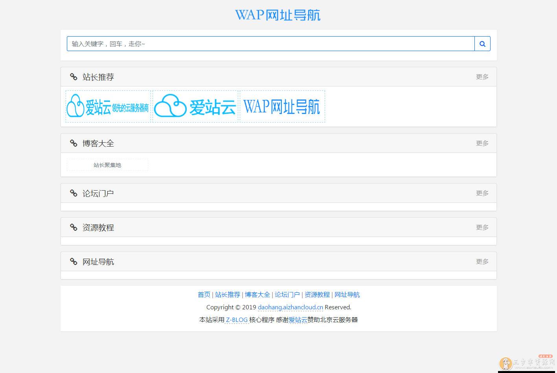Click the chain icon beside 站长推荐
This screenshot has width=557, height=373.
tap(74, 77)
